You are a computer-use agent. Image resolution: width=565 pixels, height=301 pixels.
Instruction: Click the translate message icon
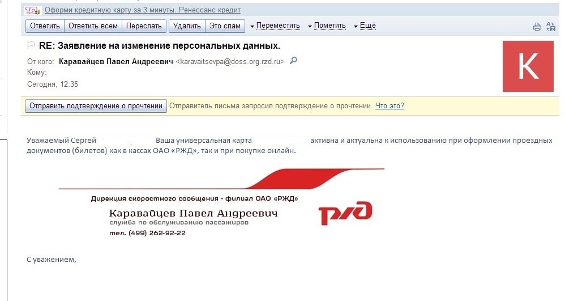pos(551,26)
